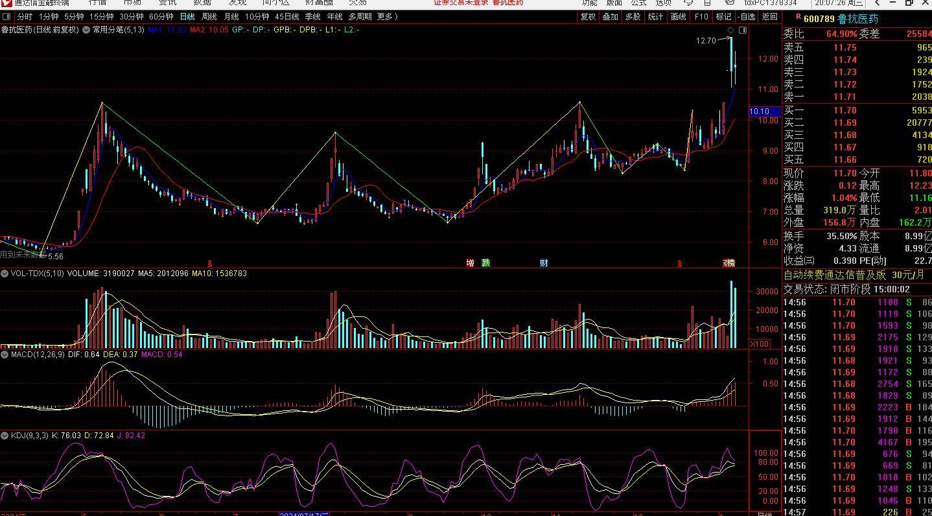Click the 财 marker on chart timeline

(x=544, y=263)
